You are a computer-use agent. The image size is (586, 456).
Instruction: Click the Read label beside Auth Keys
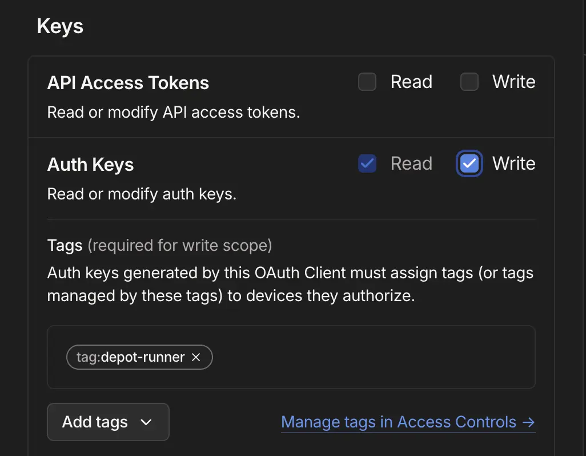point(411,164)
